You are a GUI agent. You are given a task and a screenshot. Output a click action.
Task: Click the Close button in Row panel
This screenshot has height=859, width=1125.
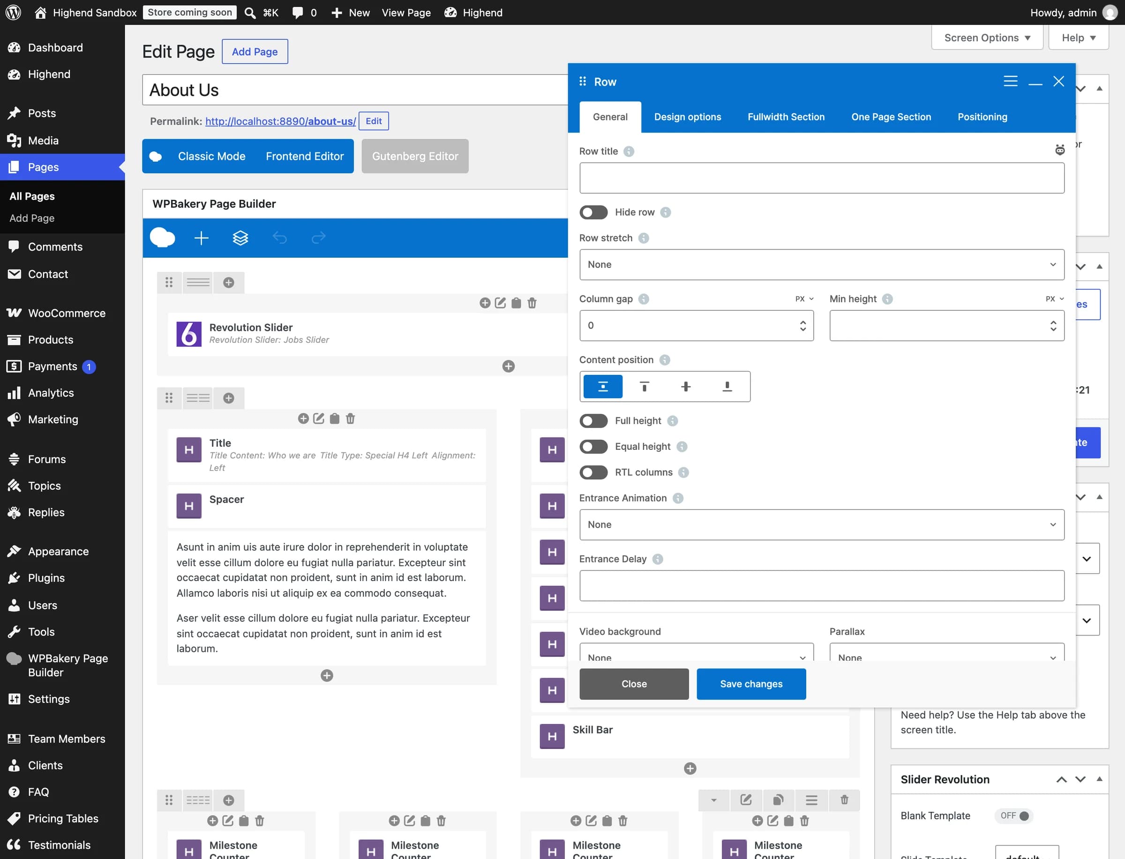[634, 684]
